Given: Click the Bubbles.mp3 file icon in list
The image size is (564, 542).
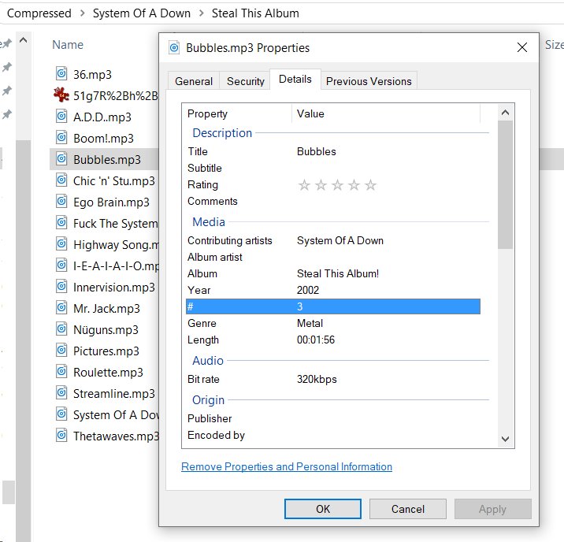Looking at the screenshot, I should (61, 158).
